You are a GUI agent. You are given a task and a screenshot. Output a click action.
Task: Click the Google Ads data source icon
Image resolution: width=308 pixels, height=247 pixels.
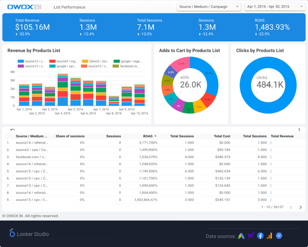(241, 236)
